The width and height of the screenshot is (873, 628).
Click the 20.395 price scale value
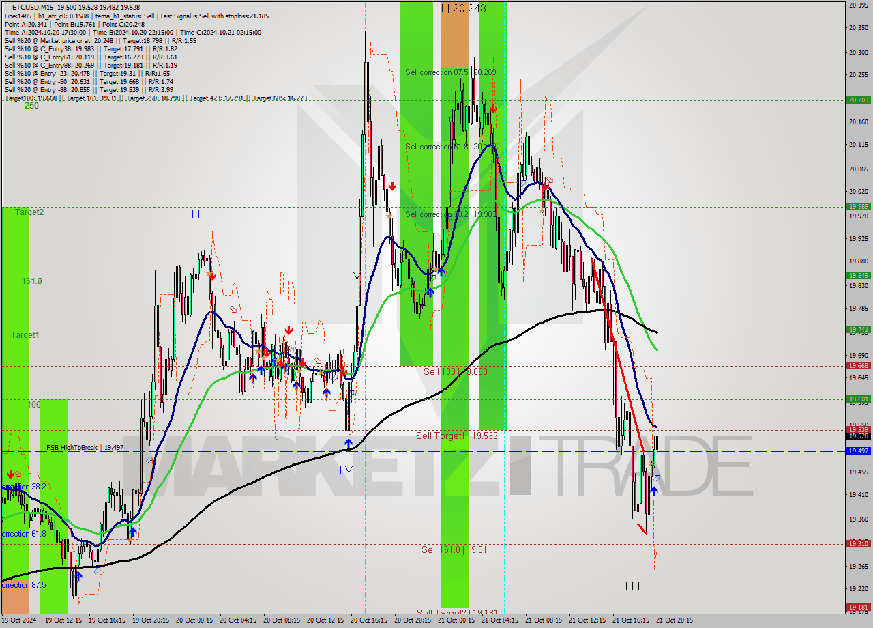click(x=858, y=5)
